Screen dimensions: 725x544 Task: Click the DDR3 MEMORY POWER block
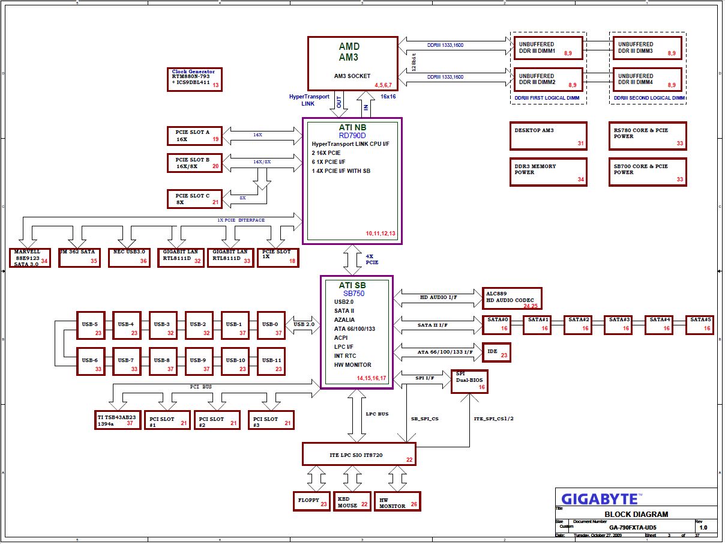point(548,172)
